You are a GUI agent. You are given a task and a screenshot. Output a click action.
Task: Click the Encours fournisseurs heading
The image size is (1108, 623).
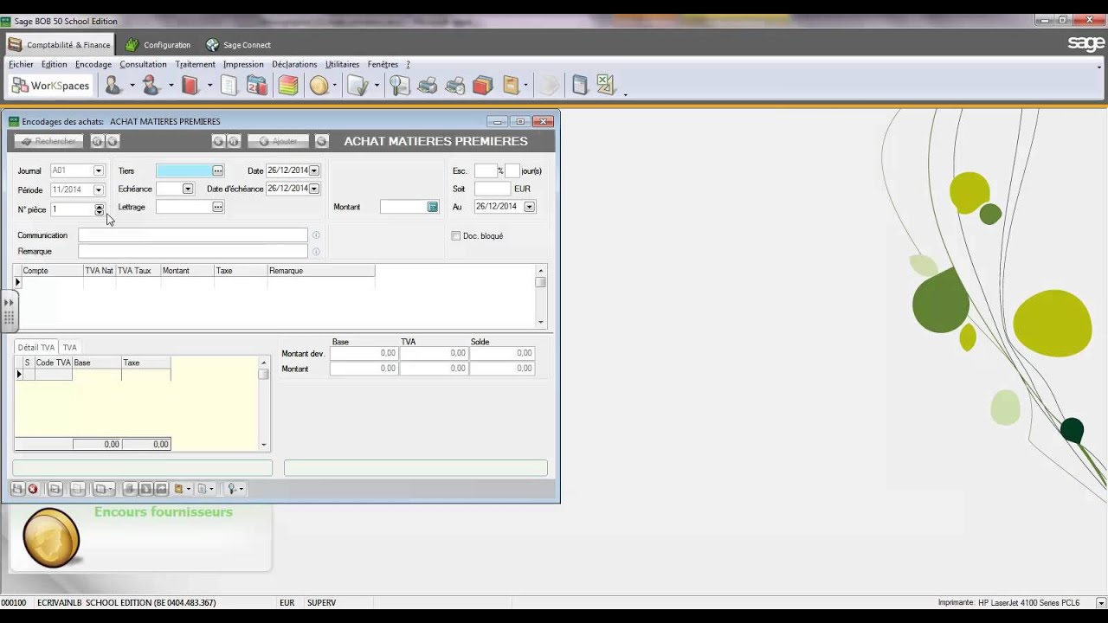[x=164, y=512]
